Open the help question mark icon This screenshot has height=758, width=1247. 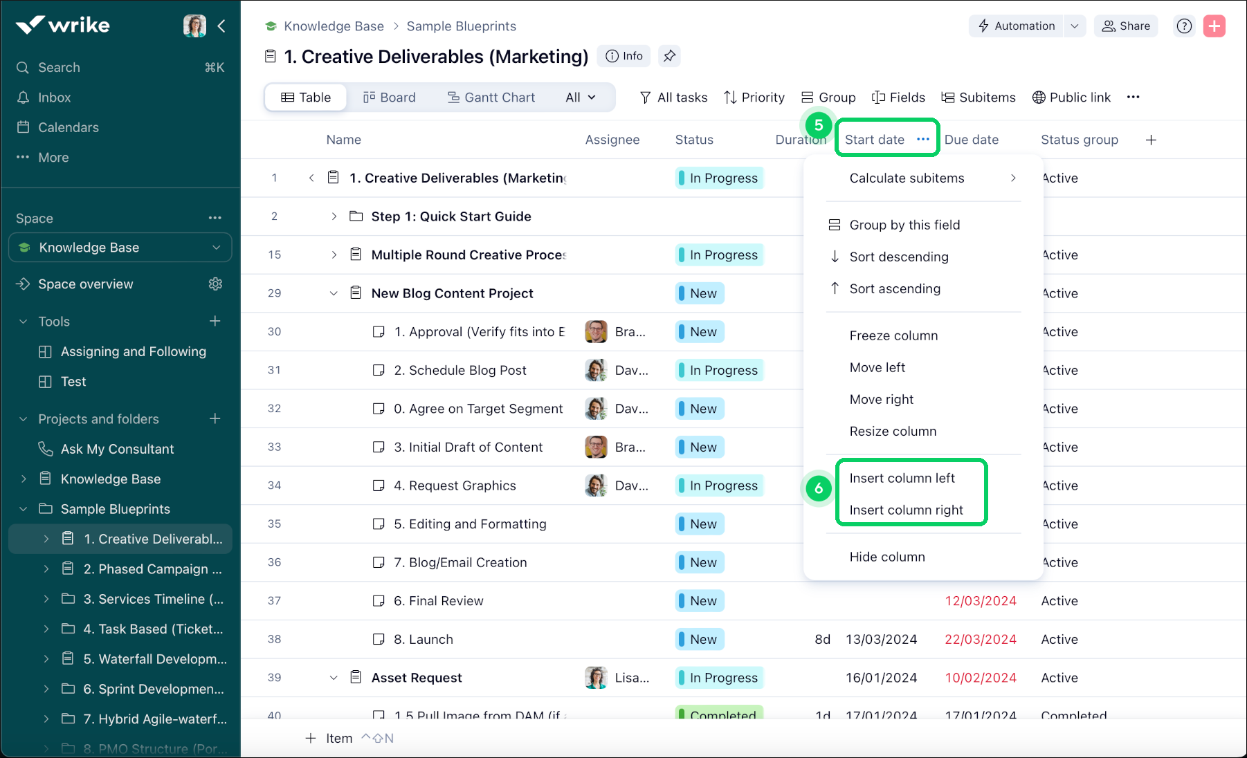(1183, 26)
